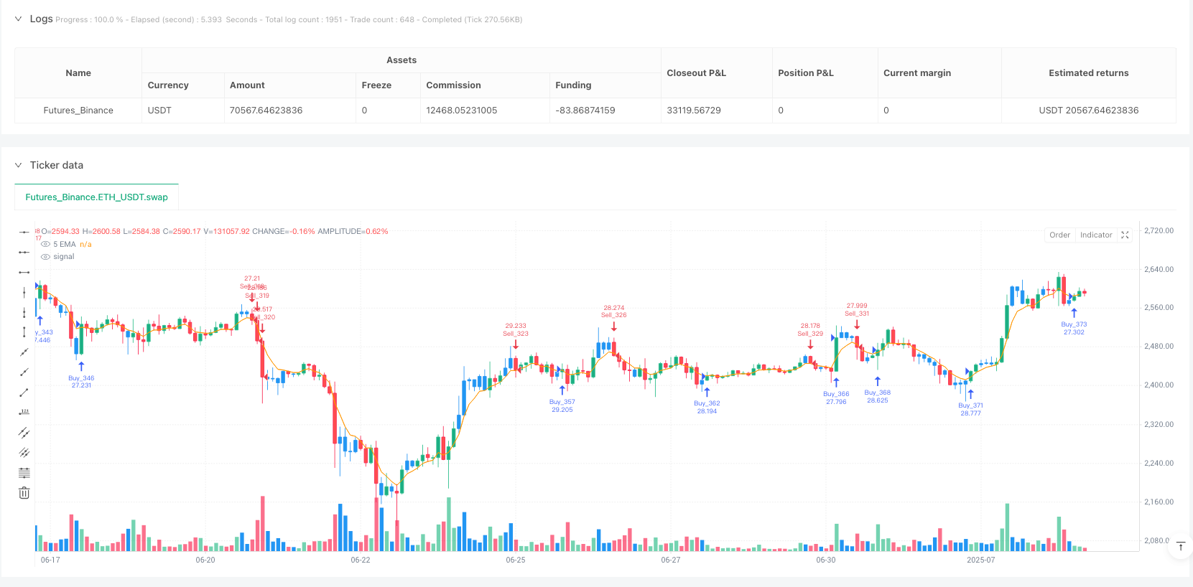The image size is (1193, 587).
Task: Open the Indicator options on the chart
Action: click(1096, 235)
